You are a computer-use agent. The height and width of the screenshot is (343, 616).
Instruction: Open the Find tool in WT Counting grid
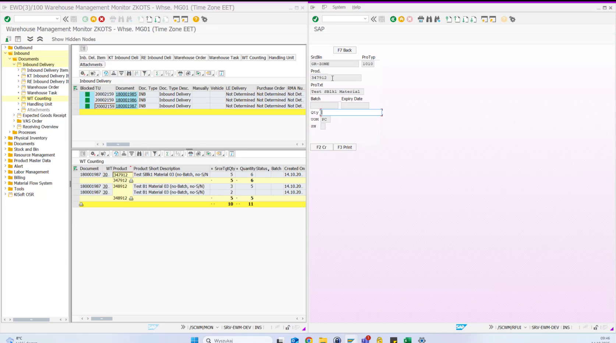[139, 154]
